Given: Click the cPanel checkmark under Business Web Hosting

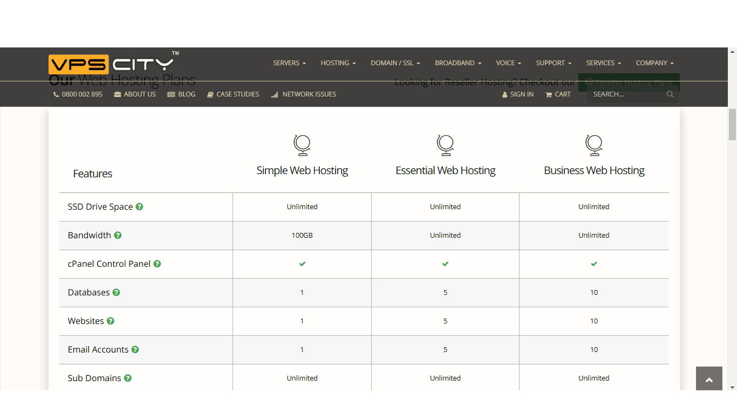Looking at the screenshot, I should (x=594, y=264).
